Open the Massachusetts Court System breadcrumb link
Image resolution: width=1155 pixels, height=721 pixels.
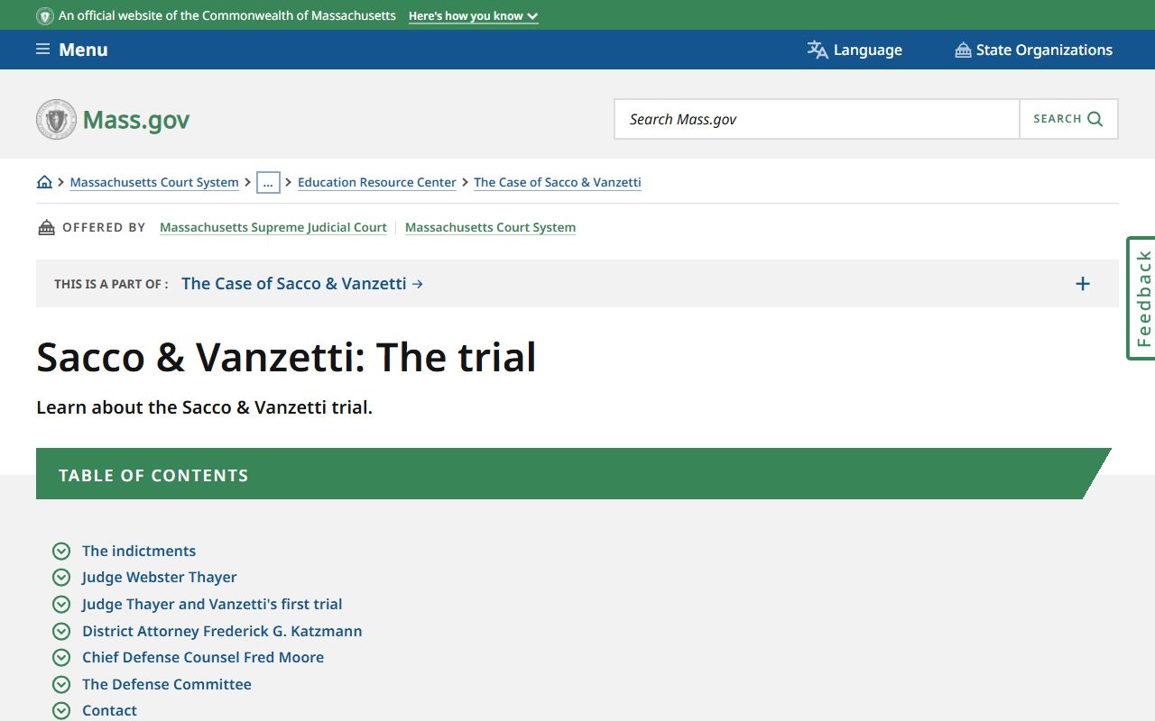point(154,182)
